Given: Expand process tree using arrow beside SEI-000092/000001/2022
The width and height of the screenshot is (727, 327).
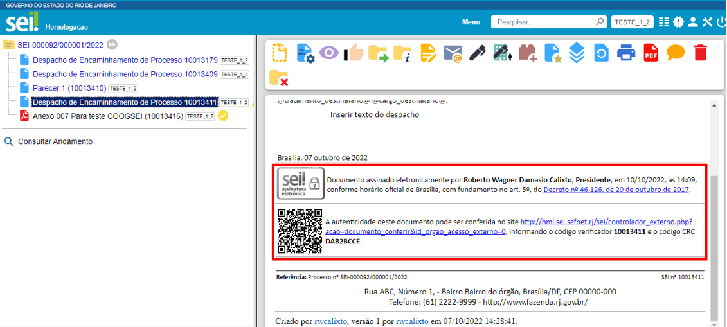Looking at the screenshot, I should [112, 45].
